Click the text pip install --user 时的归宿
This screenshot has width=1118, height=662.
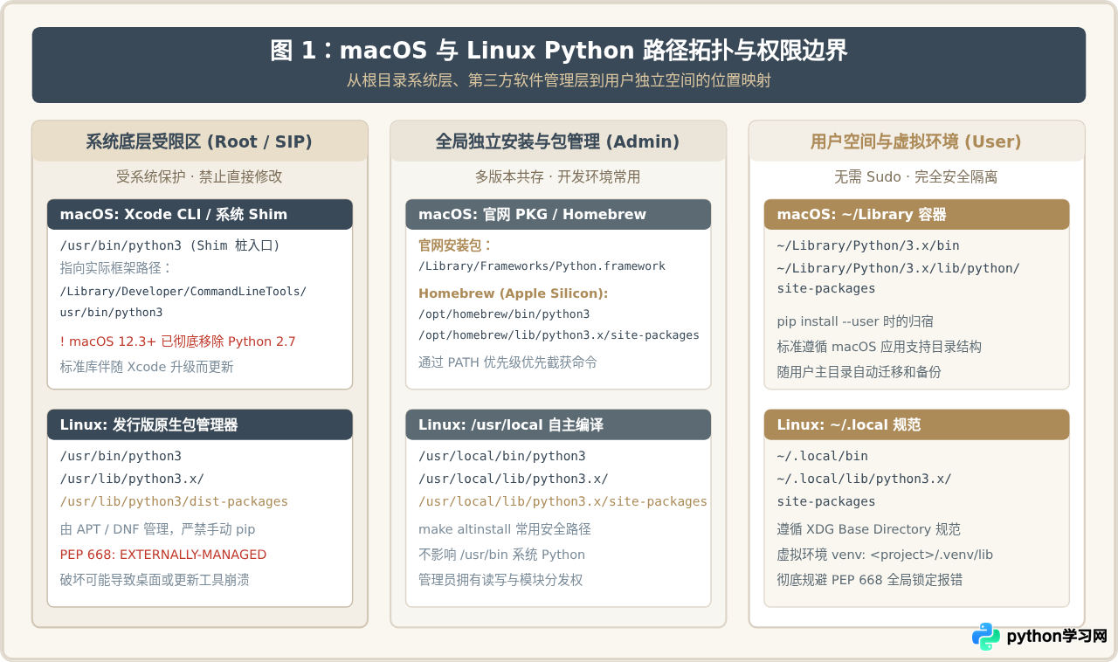point(855,321)
